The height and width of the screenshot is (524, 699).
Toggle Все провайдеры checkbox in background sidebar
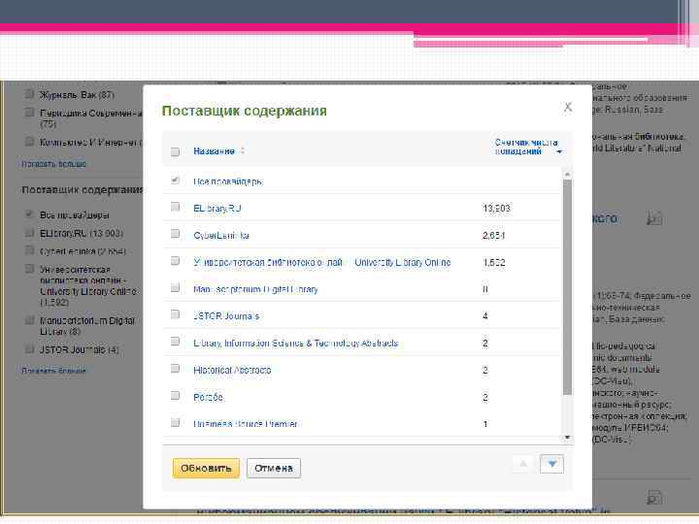[x=29, y=214]
